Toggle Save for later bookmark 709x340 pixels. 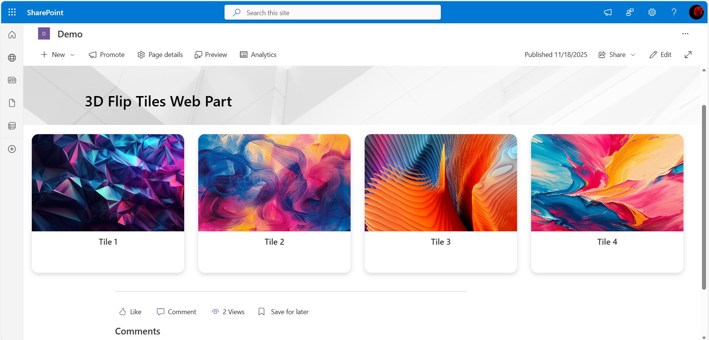283,312
